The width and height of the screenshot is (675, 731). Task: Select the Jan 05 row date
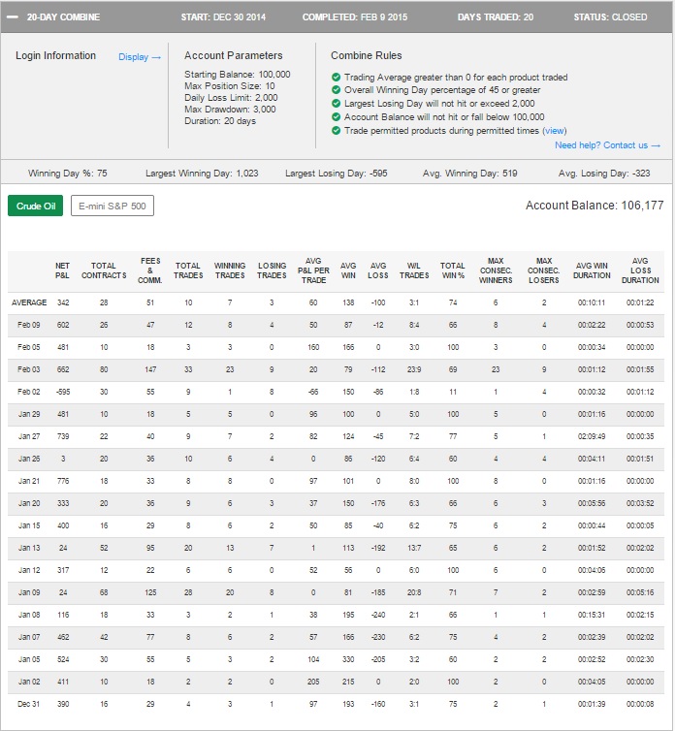point(29,659)
